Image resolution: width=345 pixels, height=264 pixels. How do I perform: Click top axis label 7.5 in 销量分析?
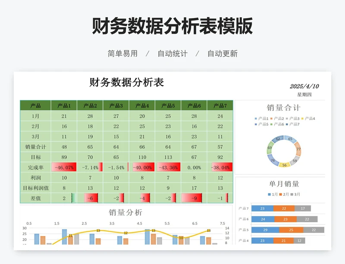pos(223,224)
